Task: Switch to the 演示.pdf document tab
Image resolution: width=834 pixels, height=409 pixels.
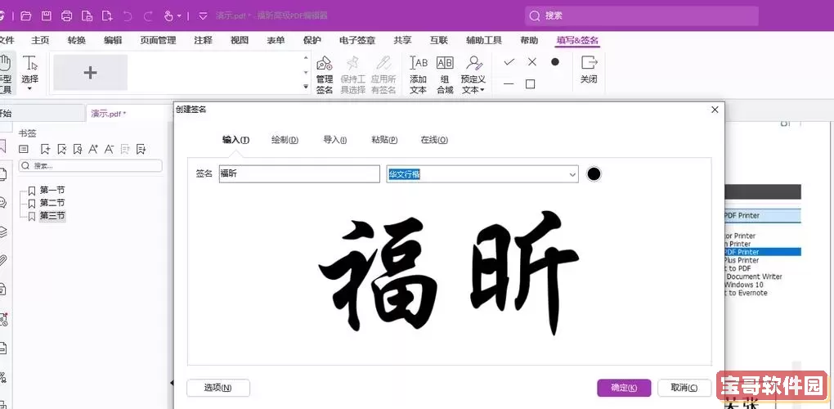Action: tap(109, 113)
